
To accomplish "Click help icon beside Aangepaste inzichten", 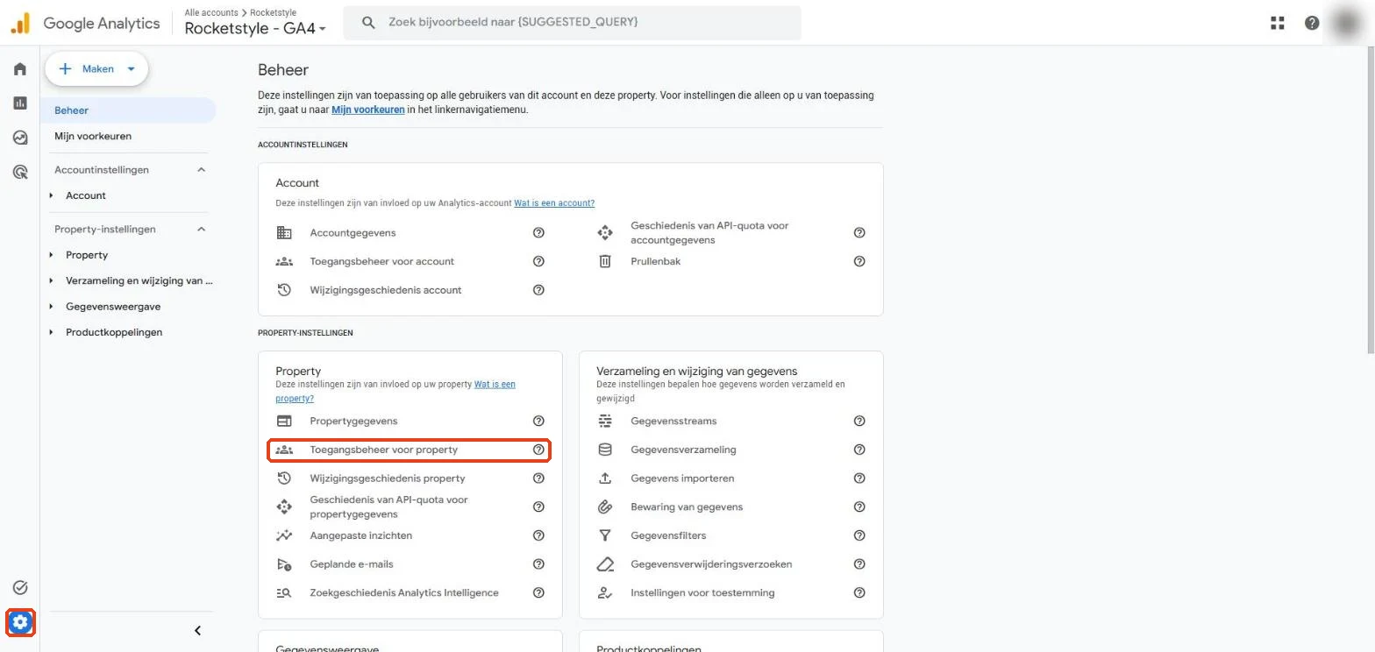I will click(x=538, y=535).
